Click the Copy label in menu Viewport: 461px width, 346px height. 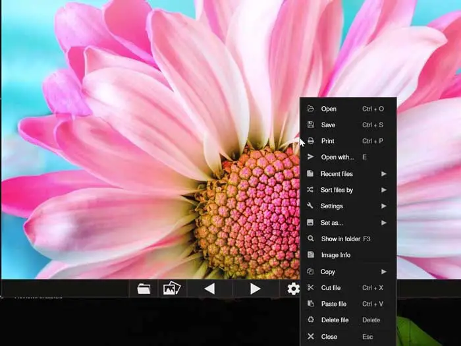tap(328, 272)
